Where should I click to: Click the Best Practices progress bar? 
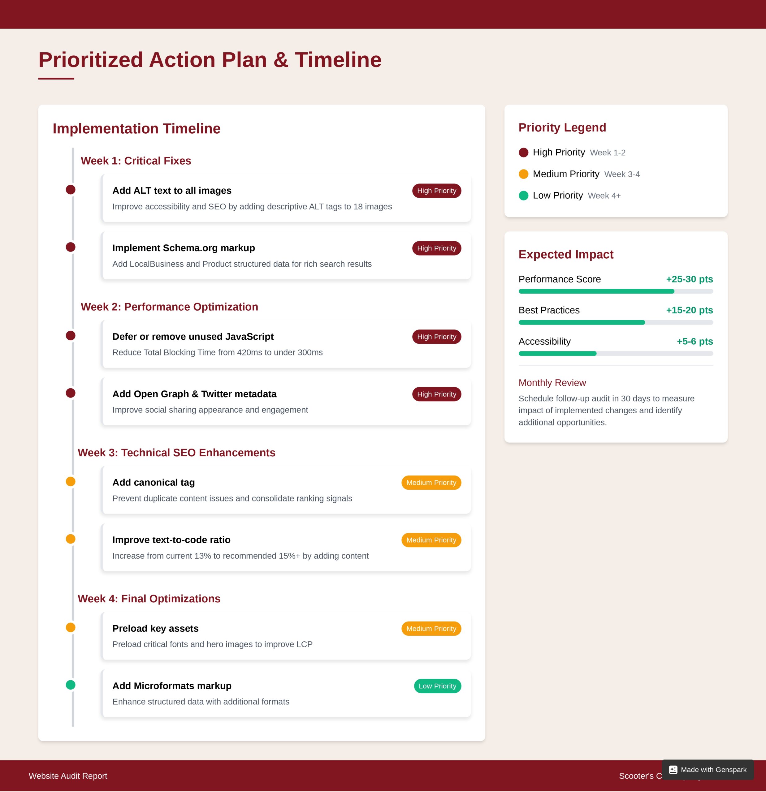pyautogui.click(x=616, y=322)
